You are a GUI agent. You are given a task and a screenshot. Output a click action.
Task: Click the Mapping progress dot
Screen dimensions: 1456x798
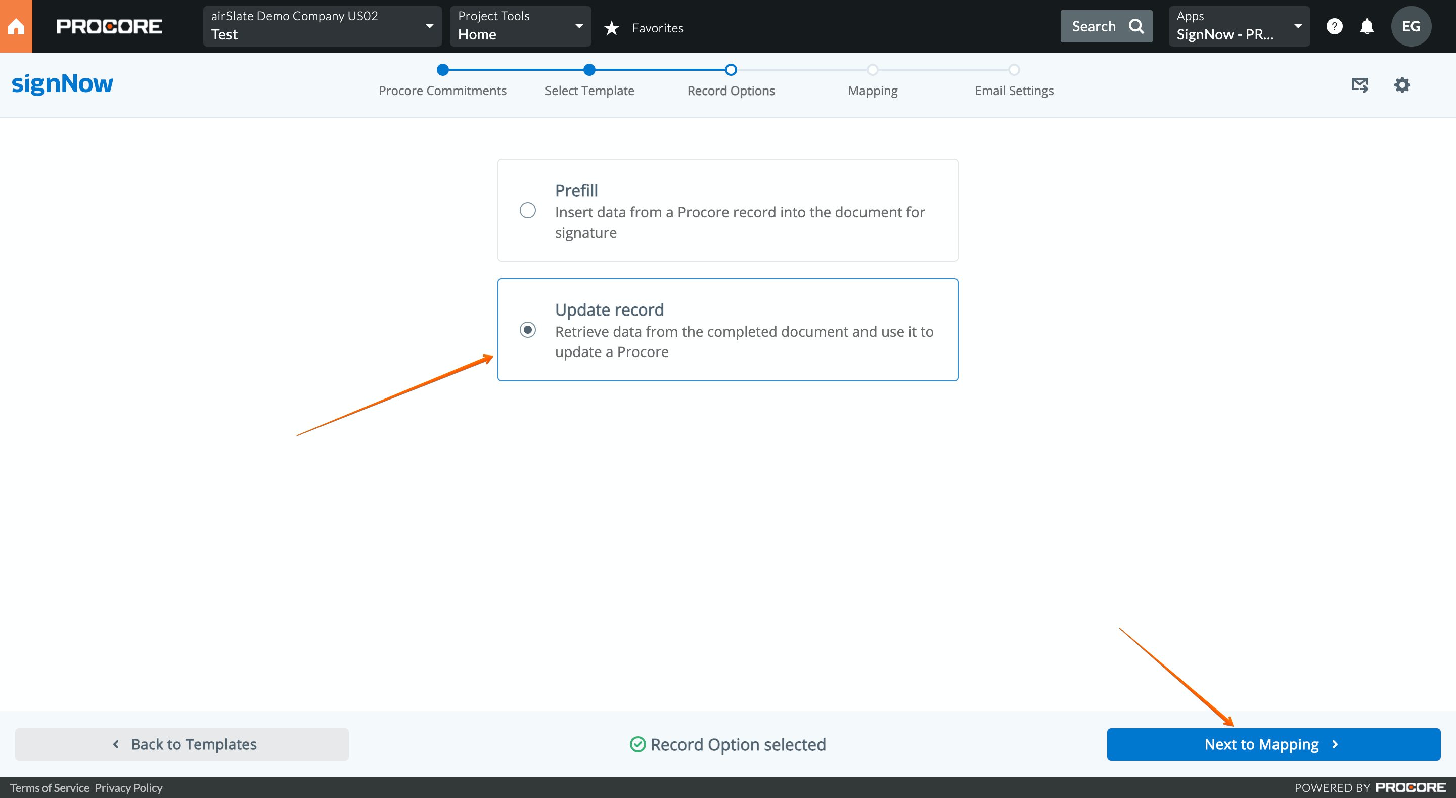[x=873, y=70]
